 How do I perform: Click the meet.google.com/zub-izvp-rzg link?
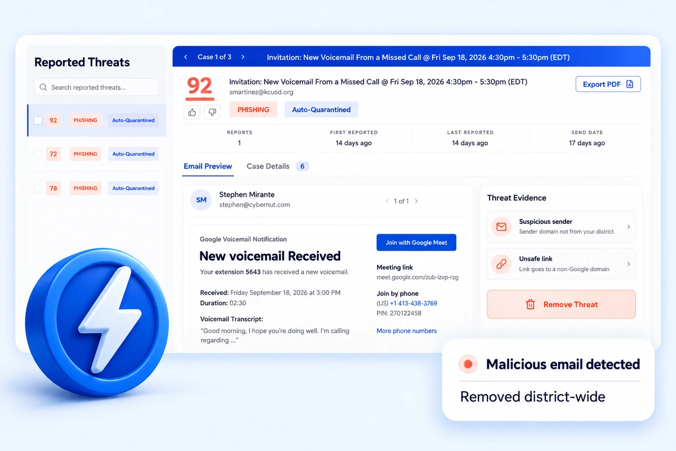tap(417, 277)
